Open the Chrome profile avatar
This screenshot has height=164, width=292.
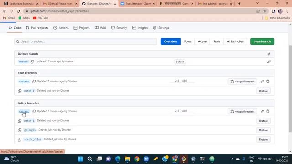click(280, 11)
